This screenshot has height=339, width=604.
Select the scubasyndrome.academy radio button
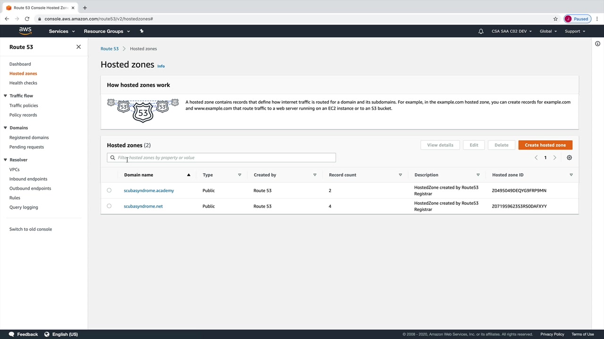point(109,191)
